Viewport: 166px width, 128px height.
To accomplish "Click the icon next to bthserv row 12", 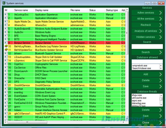I will coord(6,53).
